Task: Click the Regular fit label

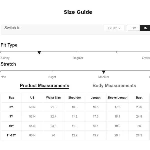Action: pos(78,58)
